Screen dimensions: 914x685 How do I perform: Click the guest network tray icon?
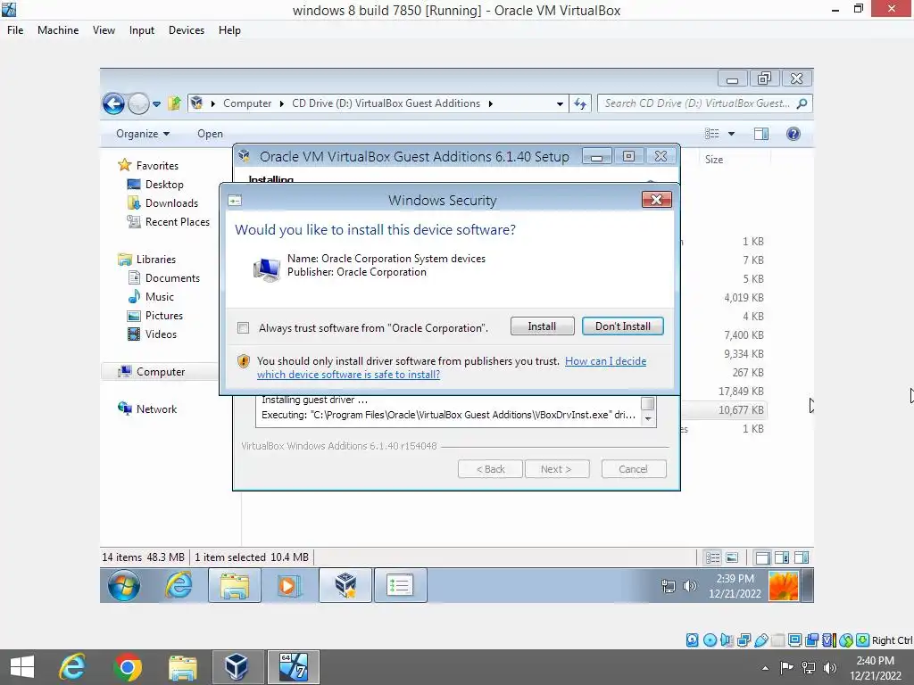pyautogui.click(x=669, y=586)
